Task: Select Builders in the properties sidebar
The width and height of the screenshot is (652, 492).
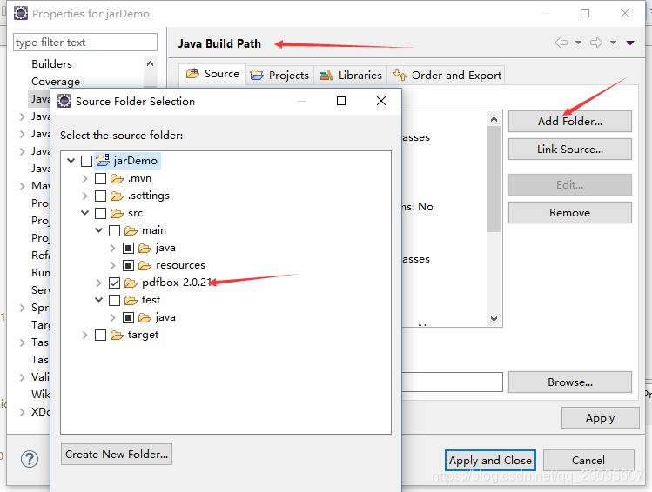Action: [51, 64]
